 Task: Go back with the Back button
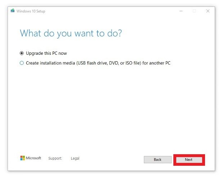(158, 160)
